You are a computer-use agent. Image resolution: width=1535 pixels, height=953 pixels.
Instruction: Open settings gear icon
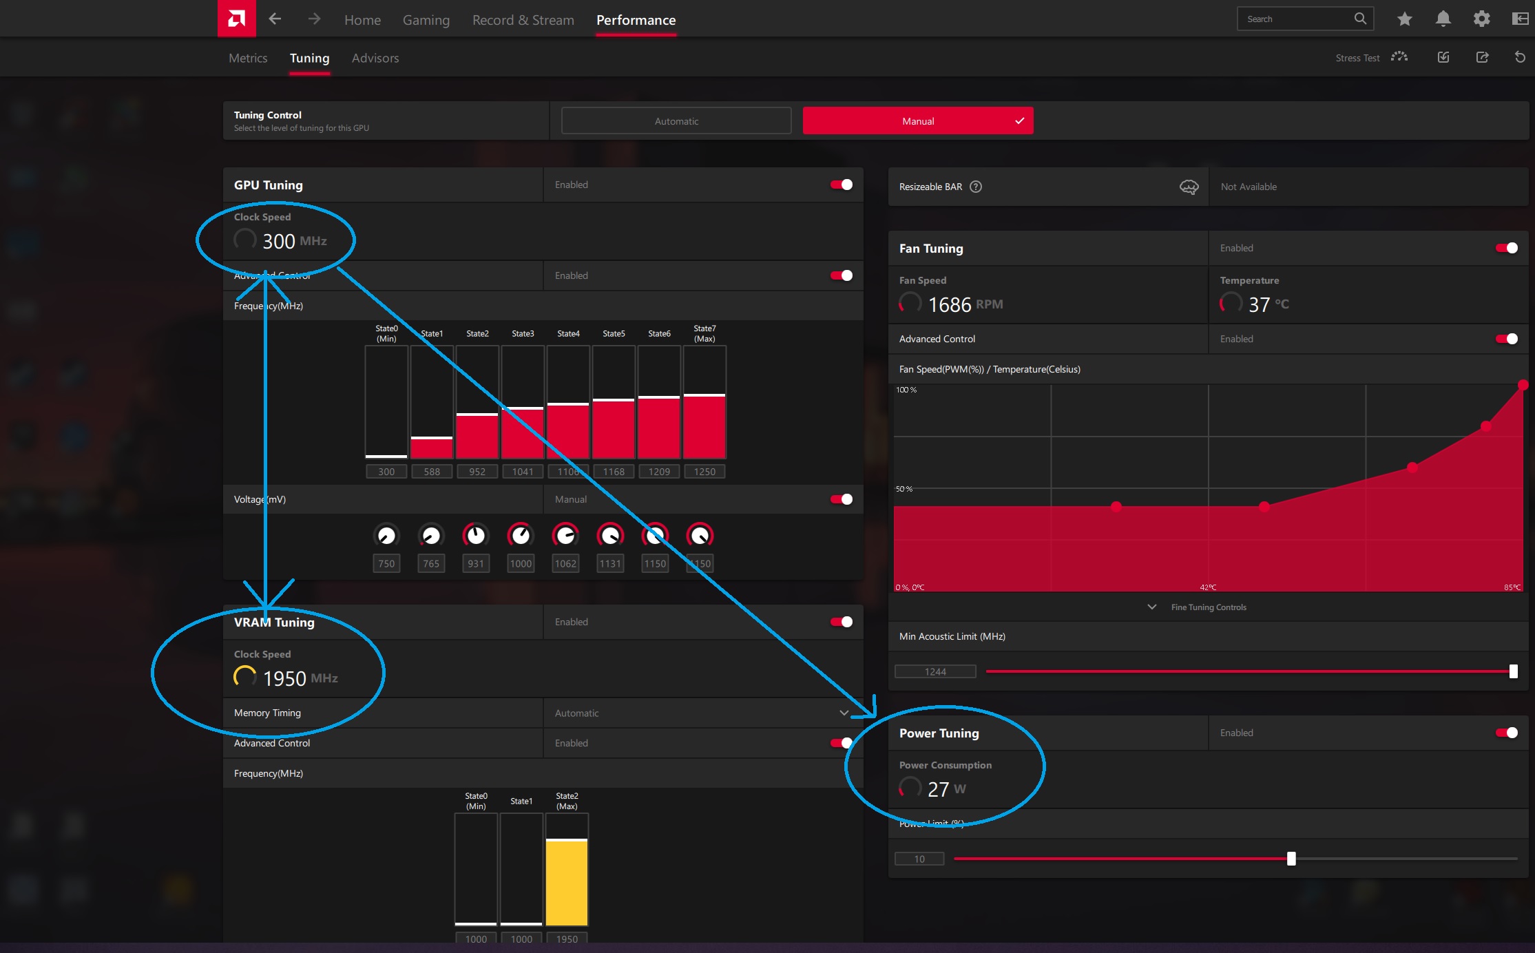pyautogui.click(x=1481, y=19)
